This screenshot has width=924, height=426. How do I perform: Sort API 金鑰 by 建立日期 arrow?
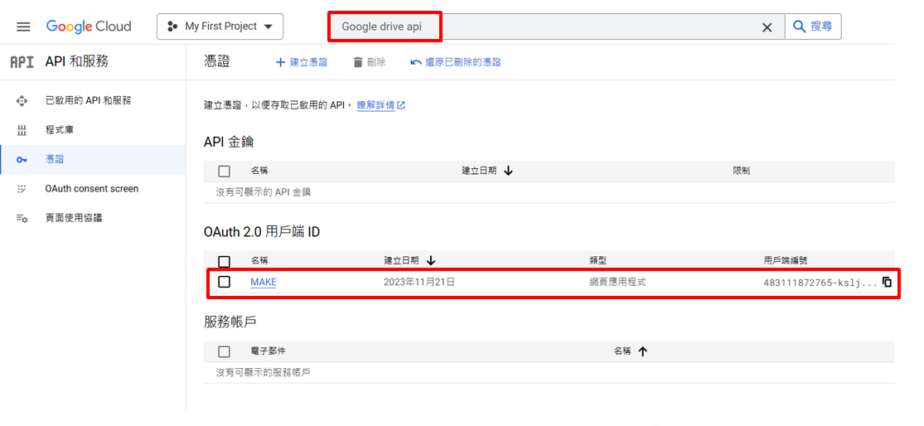(x=508, y=171)
